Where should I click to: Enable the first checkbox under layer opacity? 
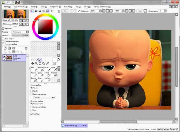[x=3, y=39]
